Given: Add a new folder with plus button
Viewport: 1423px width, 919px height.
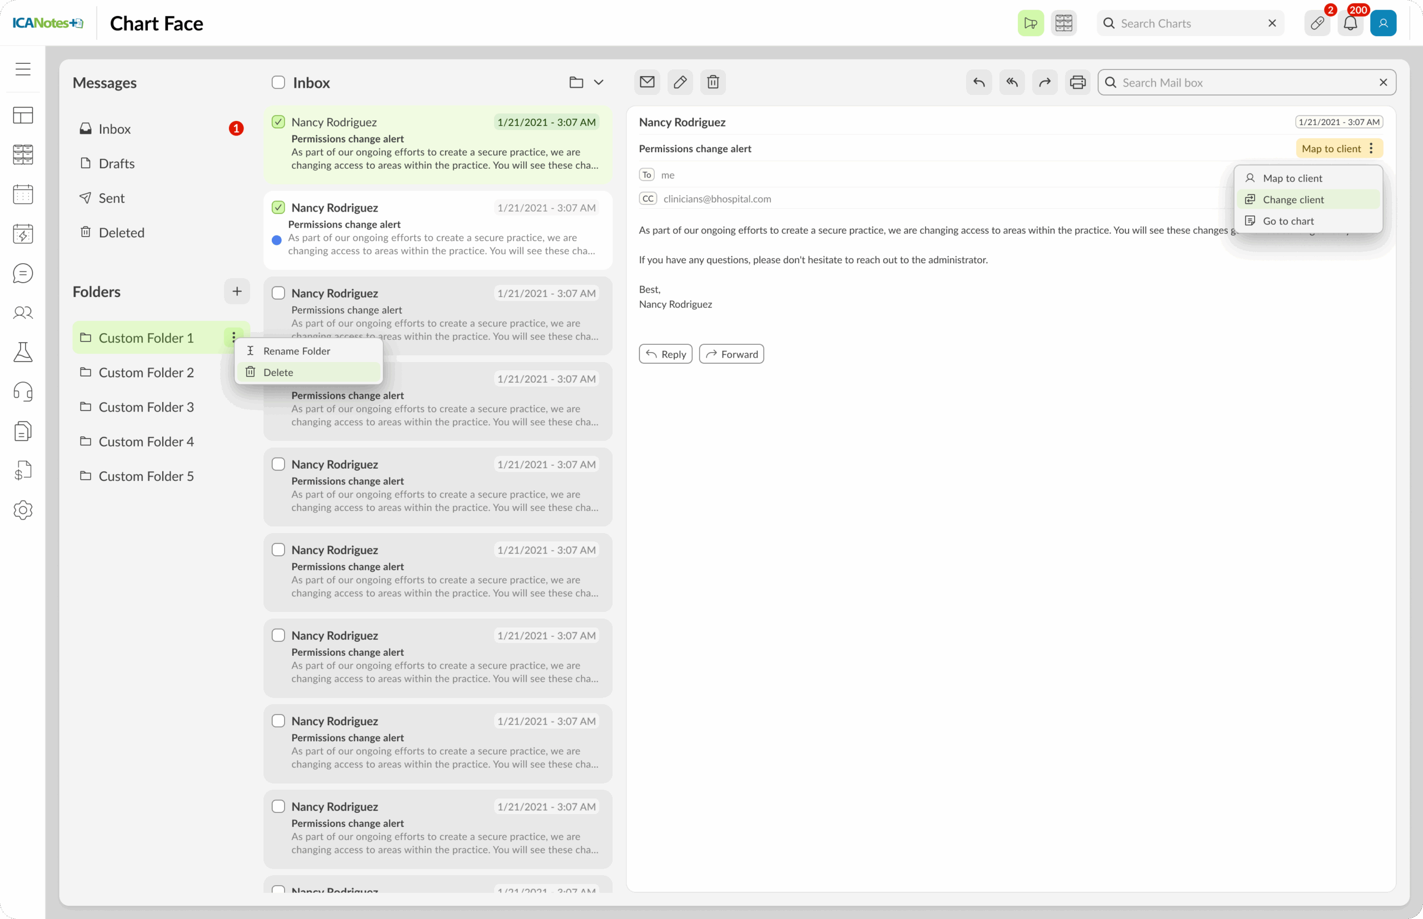Looking at the screenshot, I should tap(237, 292).
